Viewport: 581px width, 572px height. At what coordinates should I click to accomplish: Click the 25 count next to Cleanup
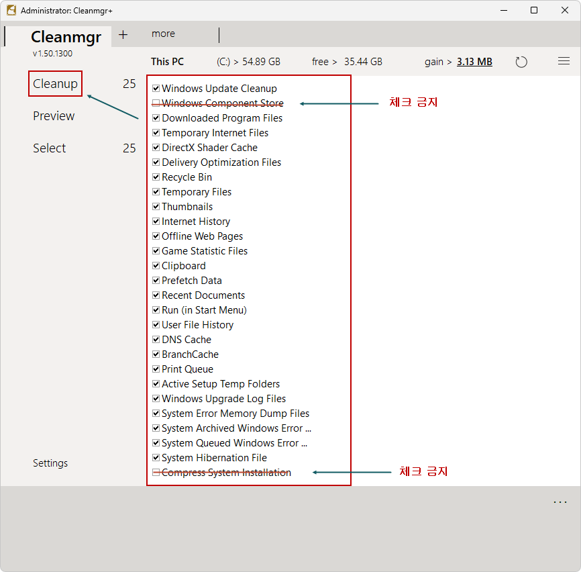[x=129, y=84]
